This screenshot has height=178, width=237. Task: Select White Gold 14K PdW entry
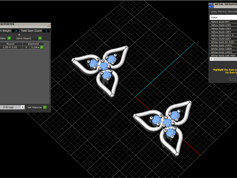click(x=223, y=55)
